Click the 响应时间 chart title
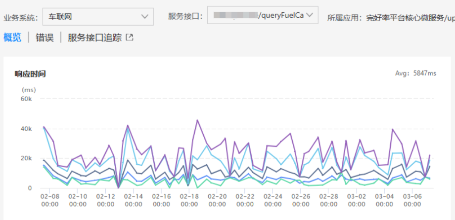The height and width of the screenshot is (220, 455). click(x=30, y=74)
